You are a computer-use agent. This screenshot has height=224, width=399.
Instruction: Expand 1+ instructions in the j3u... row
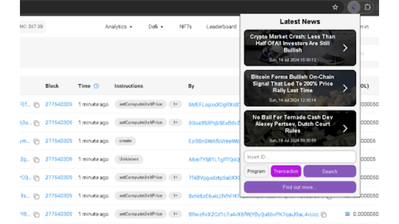pos(175,123)
